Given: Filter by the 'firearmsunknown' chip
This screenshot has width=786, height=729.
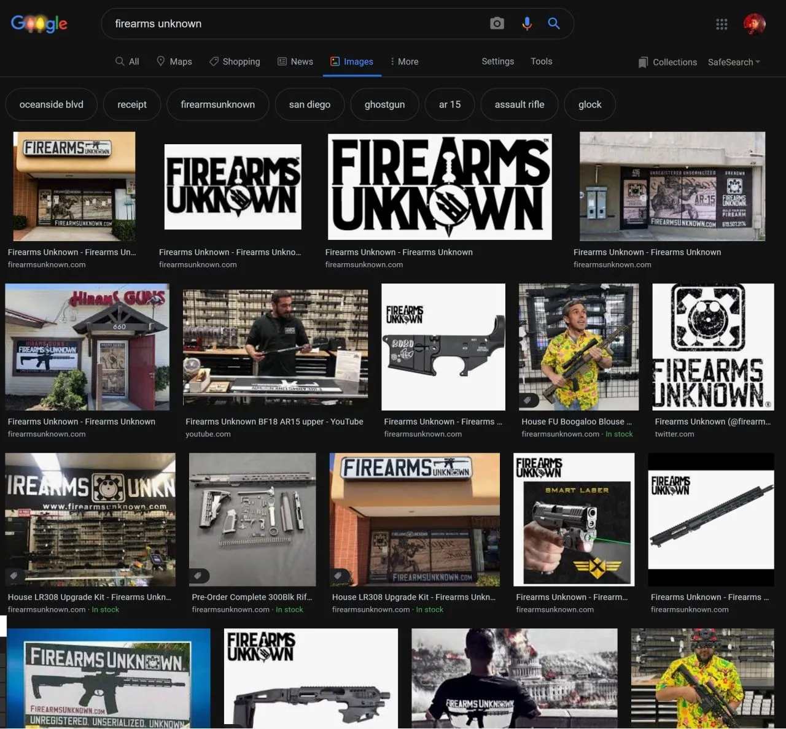Looking at the screenshot, I should tap(218, 104).
